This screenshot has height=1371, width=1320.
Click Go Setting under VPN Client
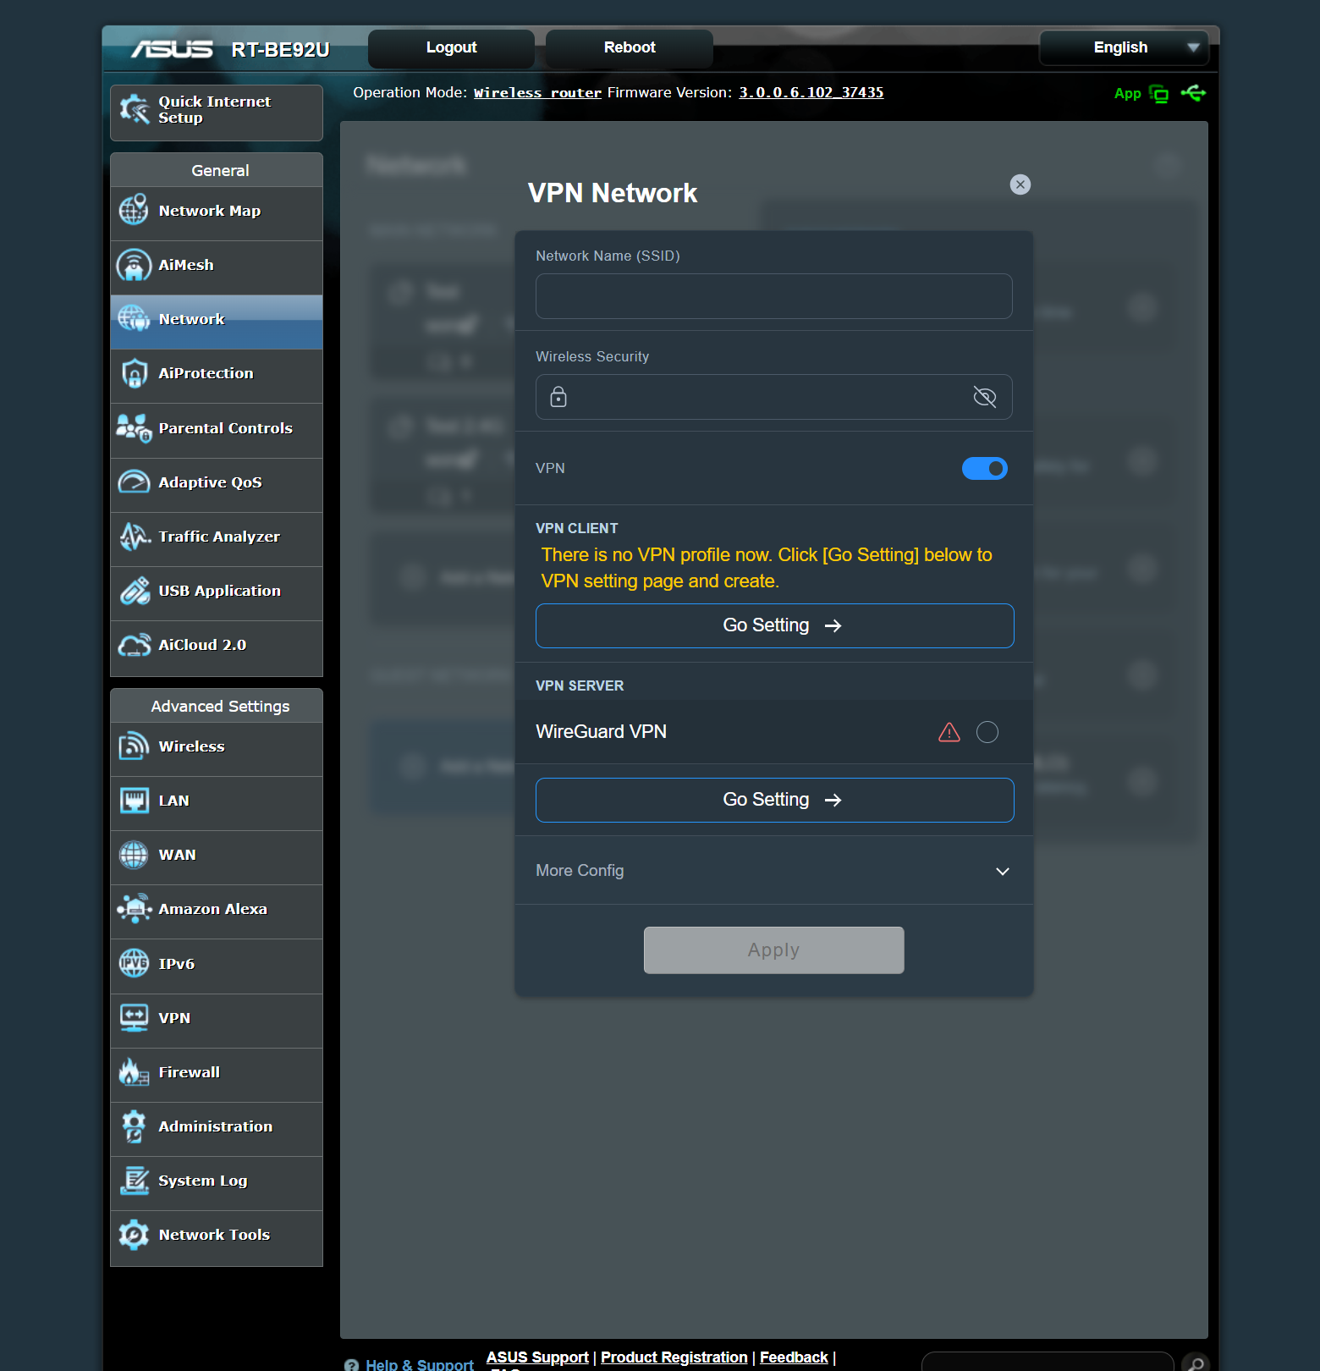[774, 625]
